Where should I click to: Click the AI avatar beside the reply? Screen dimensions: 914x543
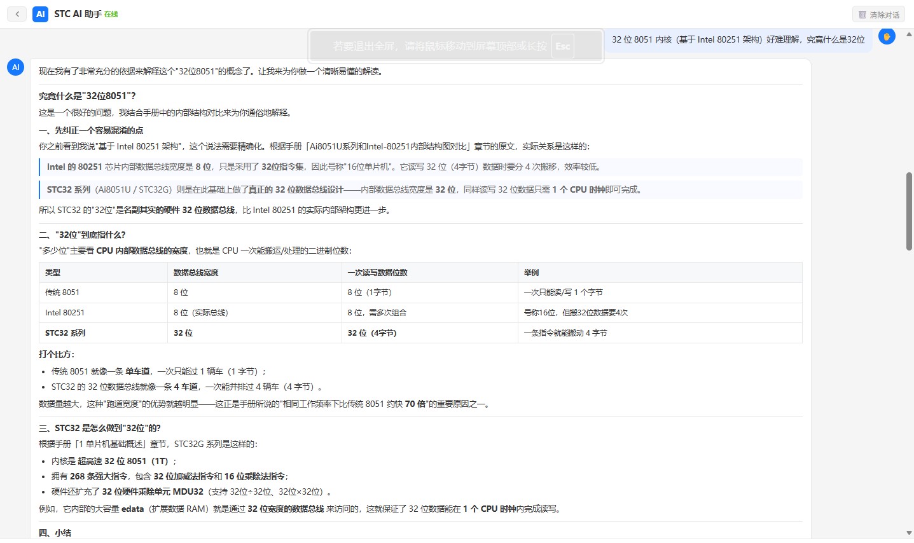16,67
